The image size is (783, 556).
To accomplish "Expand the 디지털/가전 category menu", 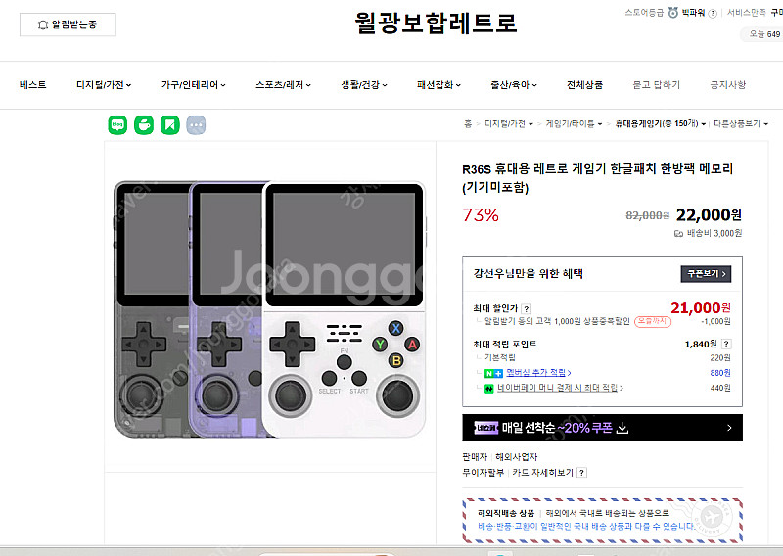I will point(104,85).
